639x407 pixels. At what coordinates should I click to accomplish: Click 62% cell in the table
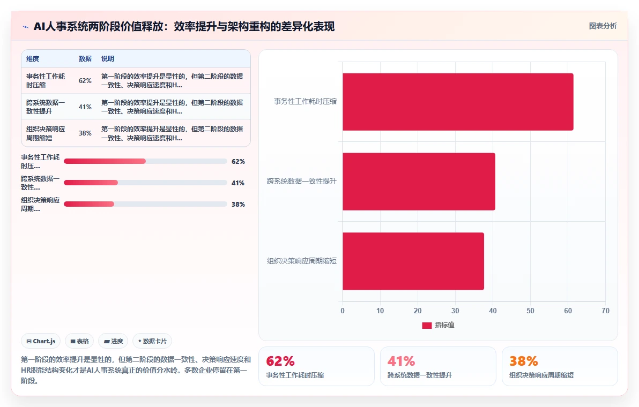click(x=85, y=80)
